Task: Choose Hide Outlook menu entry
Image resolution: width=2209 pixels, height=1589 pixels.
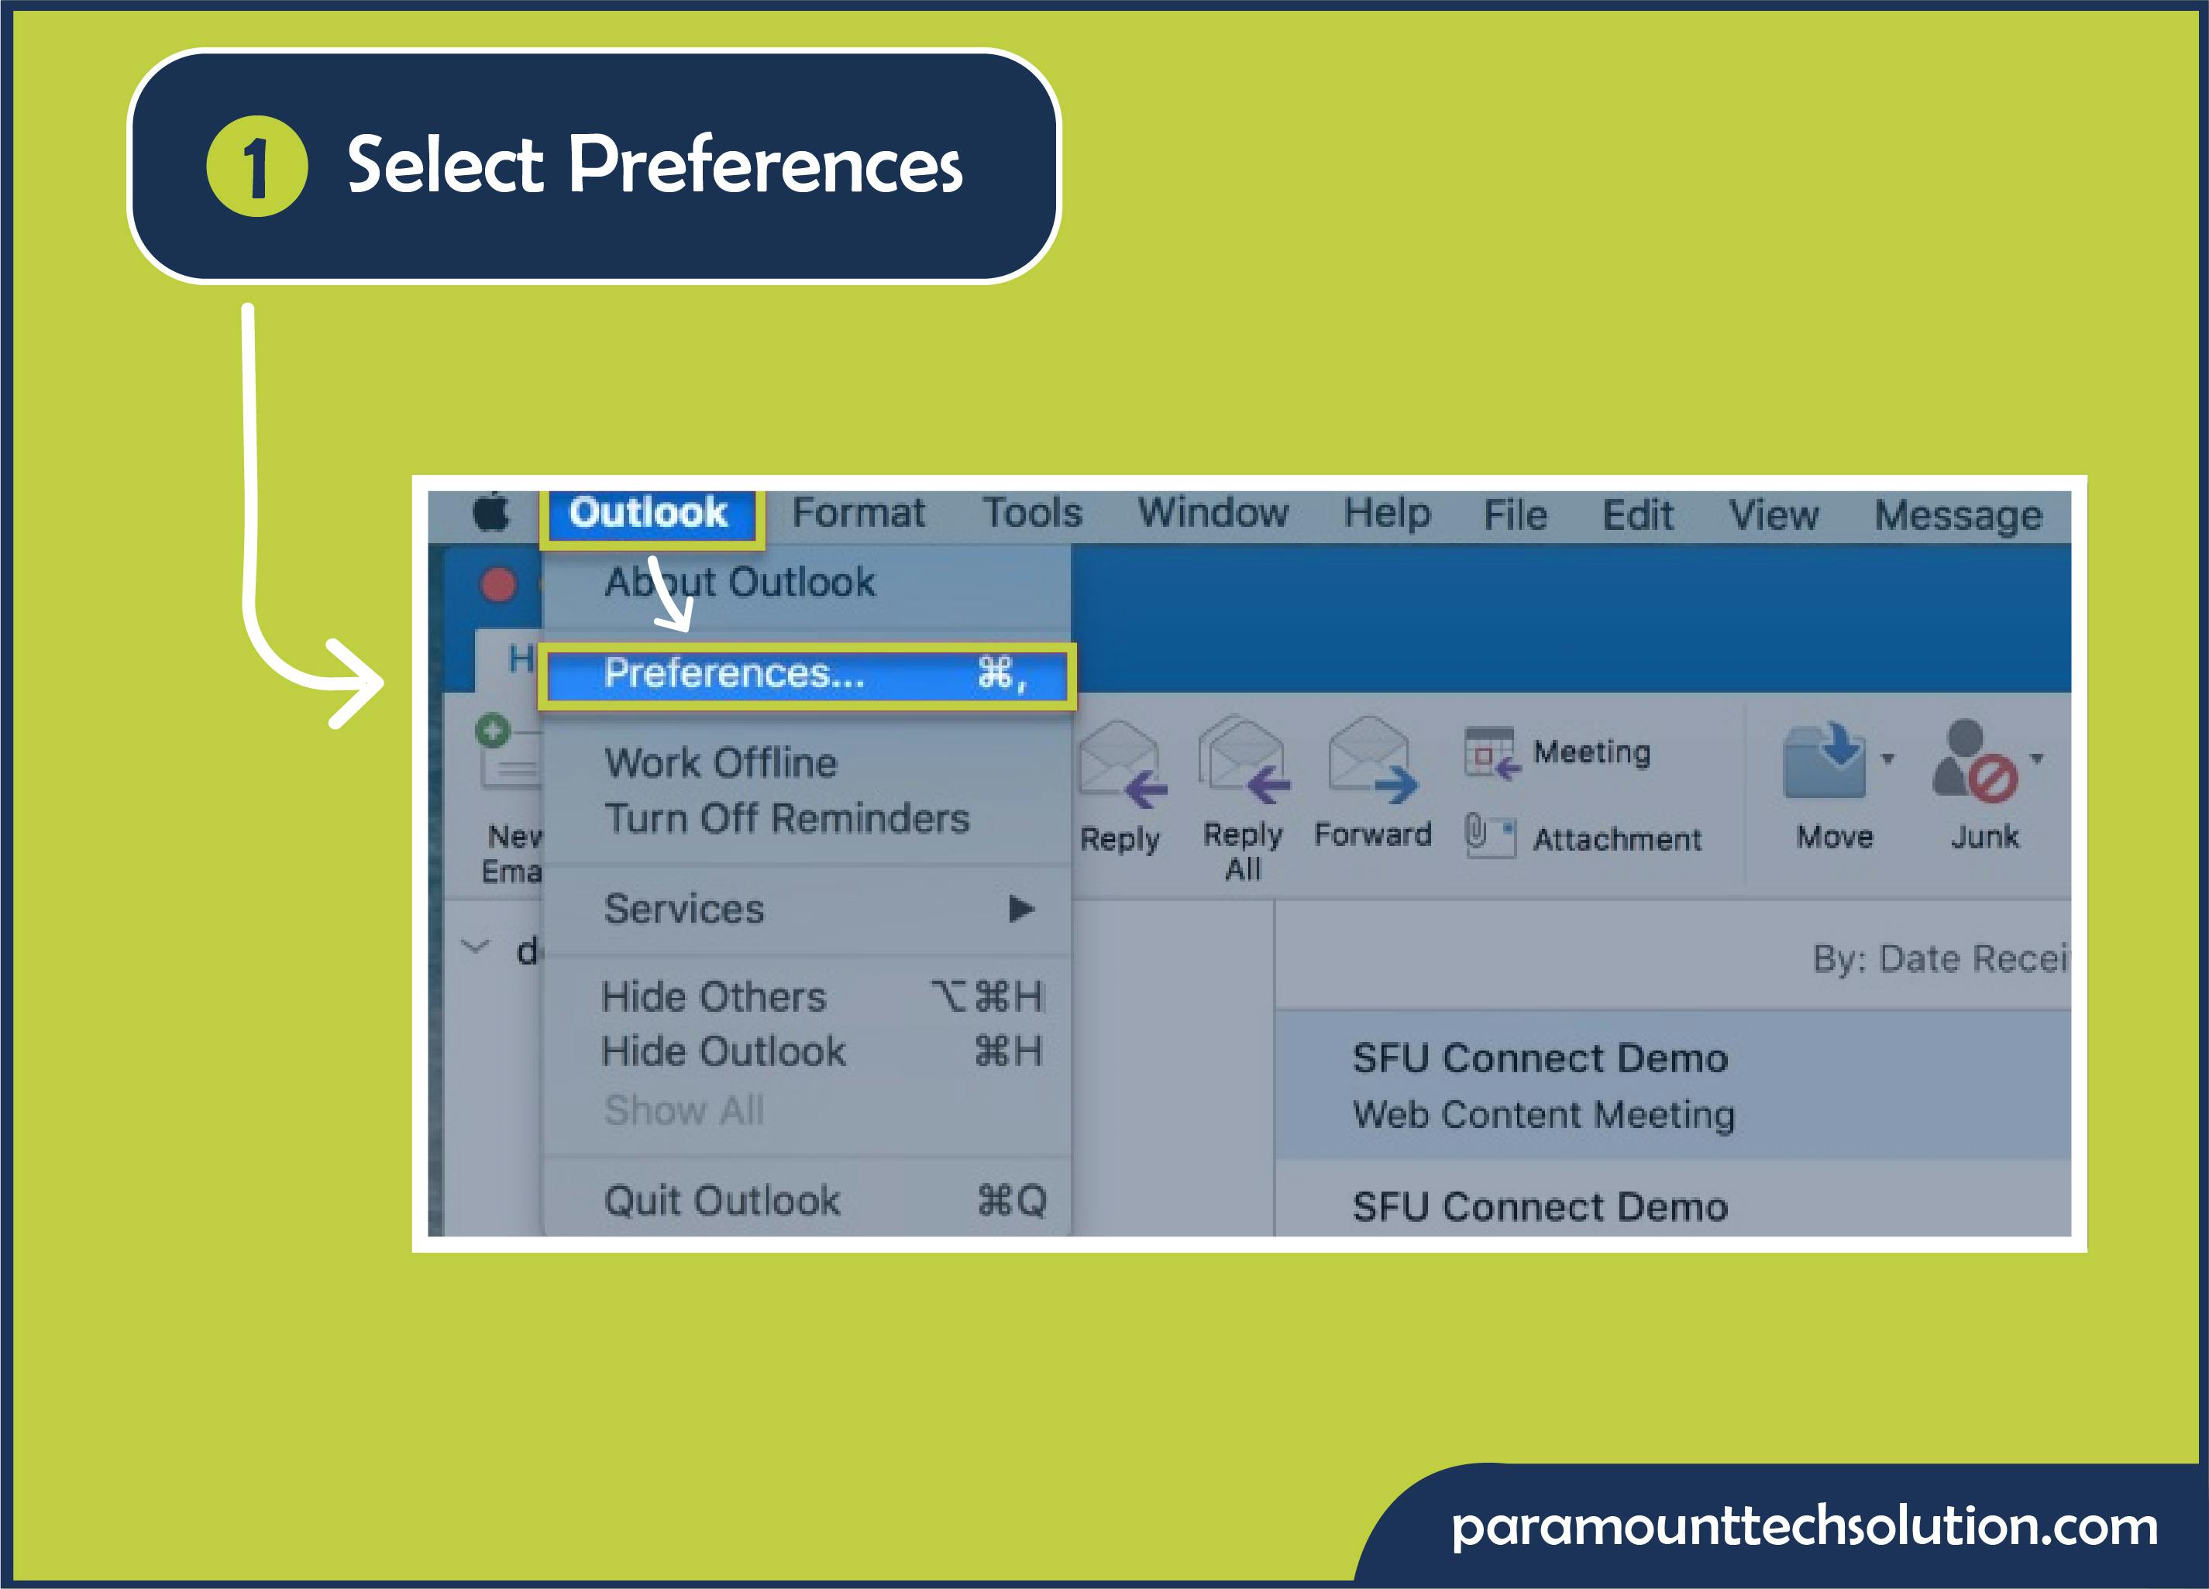Action: 807,1051
